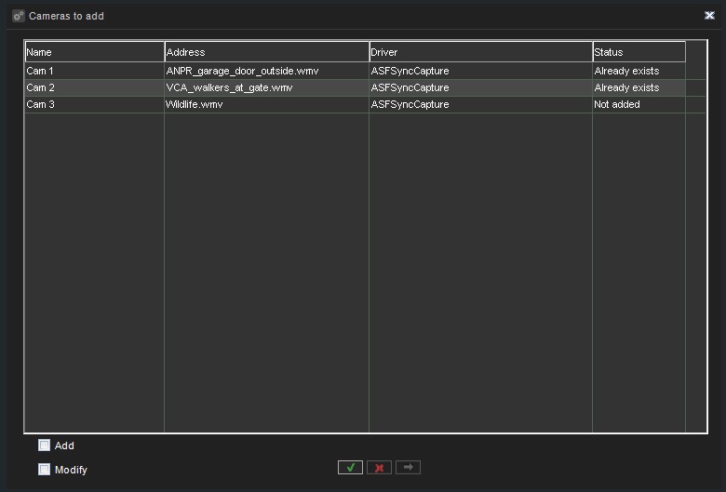Click the Not added status cell
726x492 pixels.
[x=617, y=104]
